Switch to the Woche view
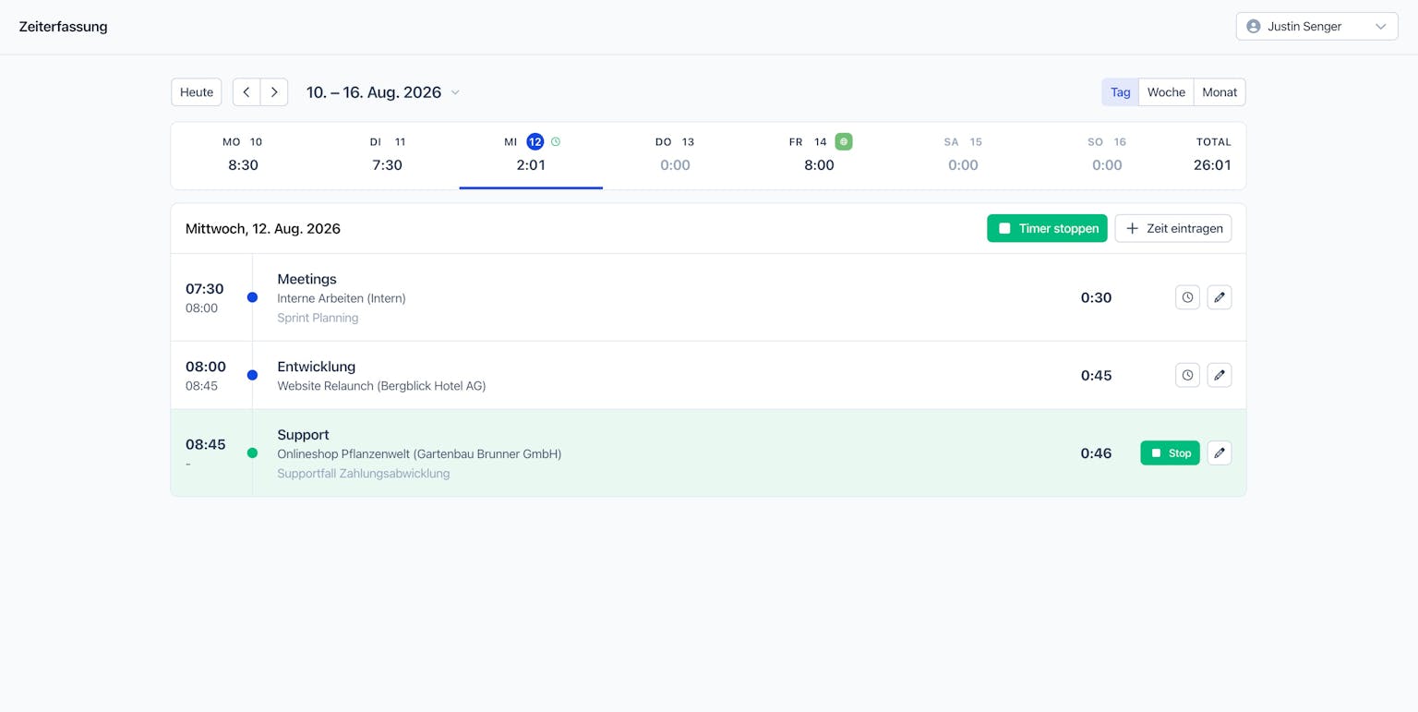Viewport: 1418px width, 712px height. 1166,92
